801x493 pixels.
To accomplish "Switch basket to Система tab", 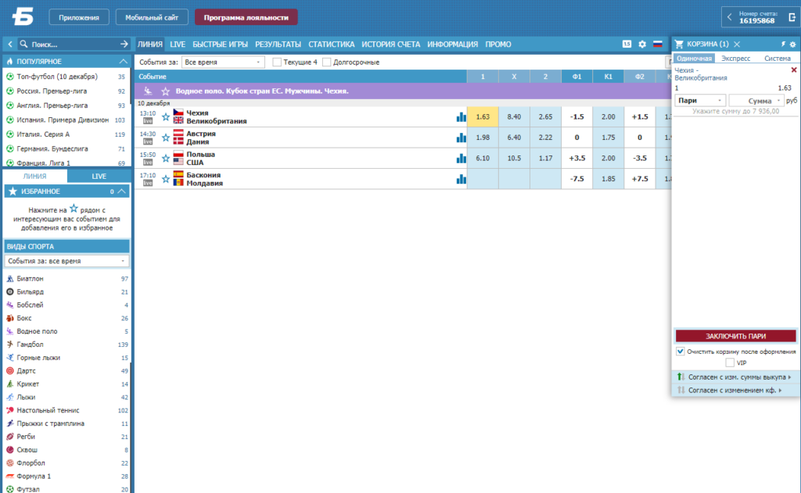I will coord(777,59).
